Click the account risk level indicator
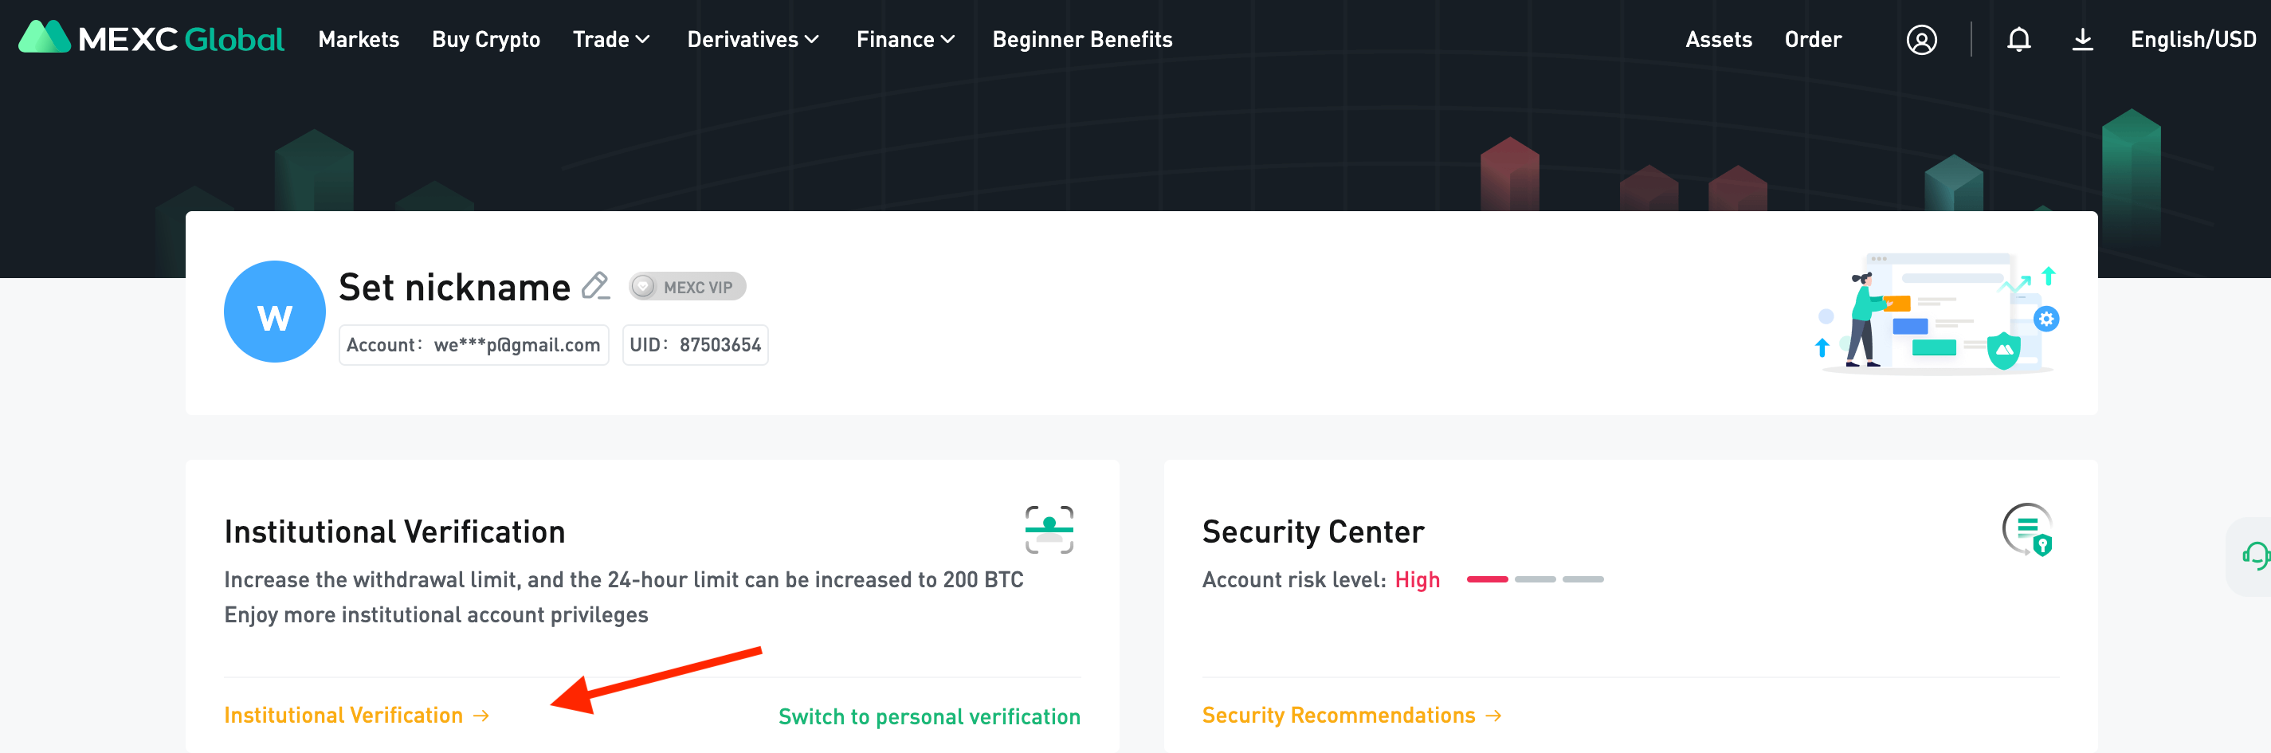Viewport: 2271px width, 753px height. (1534, 579)
